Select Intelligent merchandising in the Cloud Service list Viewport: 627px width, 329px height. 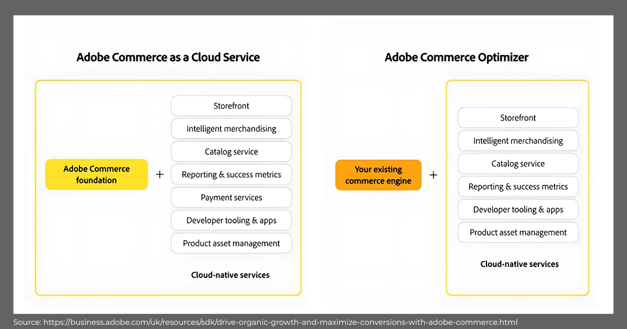click(x=231, y=128)
